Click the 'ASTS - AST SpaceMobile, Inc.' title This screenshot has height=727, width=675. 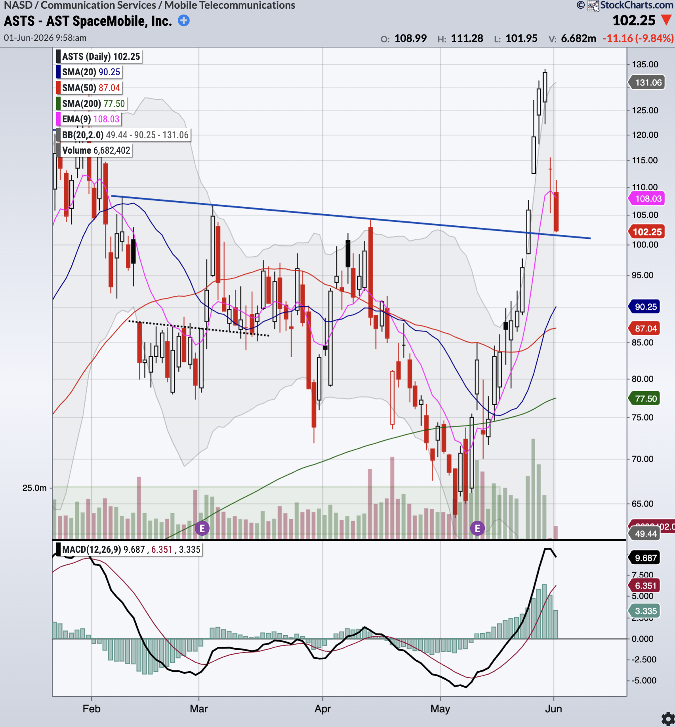(88, 21)
